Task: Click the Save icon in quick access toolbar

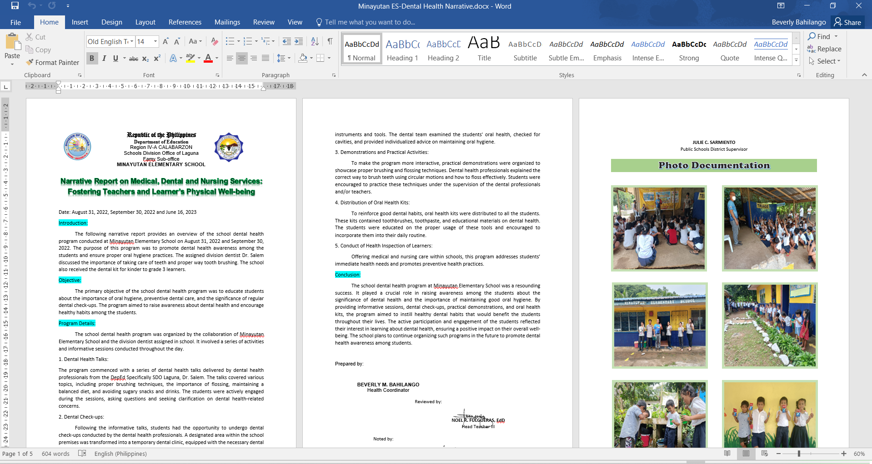Action: pyautogui.click(x=15, y=6)
